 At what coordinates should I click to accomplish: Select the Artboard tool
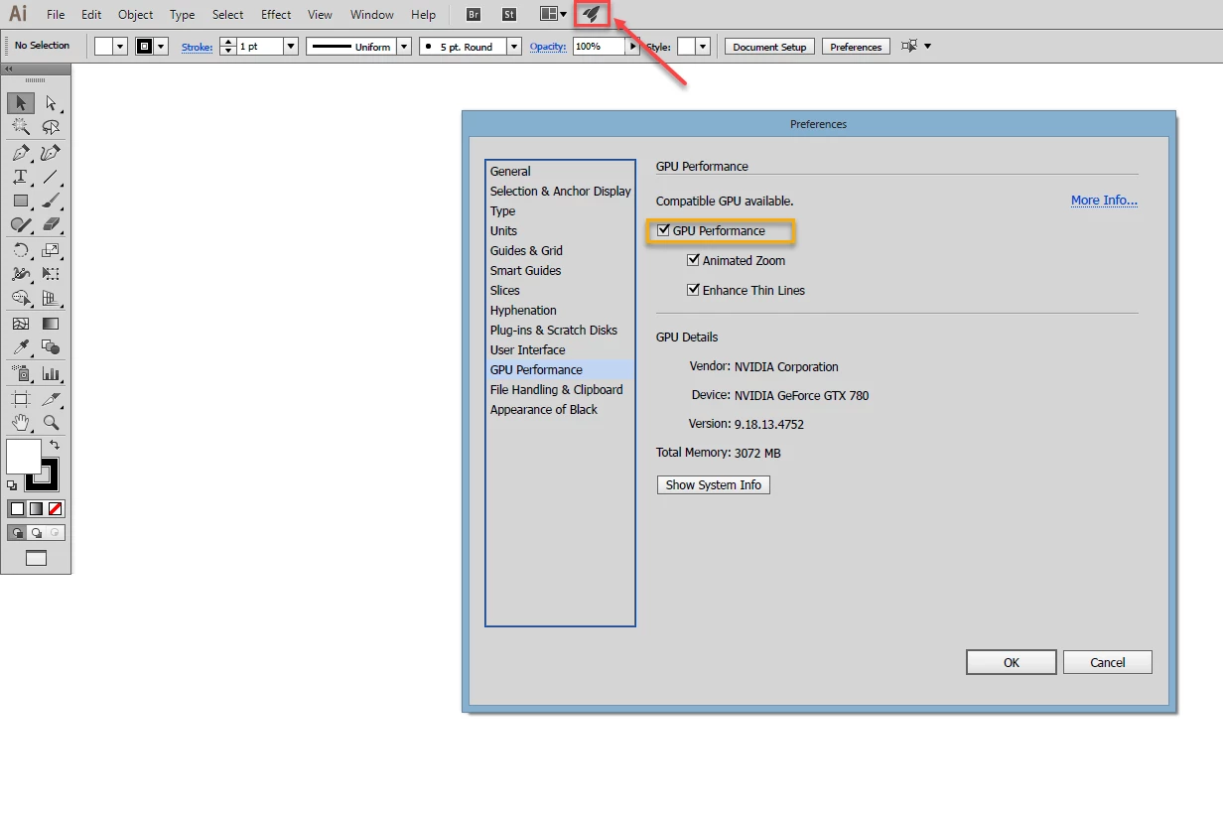pyautogui.click(x=20, y=399)
